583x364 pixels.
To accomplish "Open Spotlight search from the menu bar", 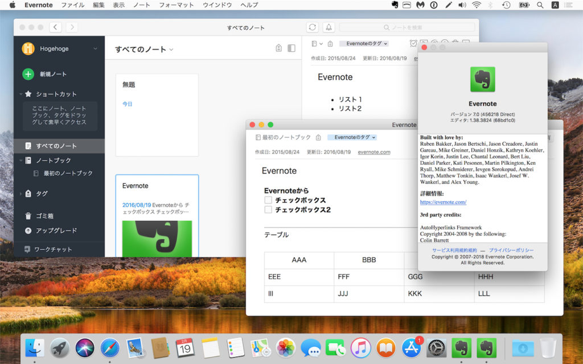I will pyautogui.click(x=540, y=5).
